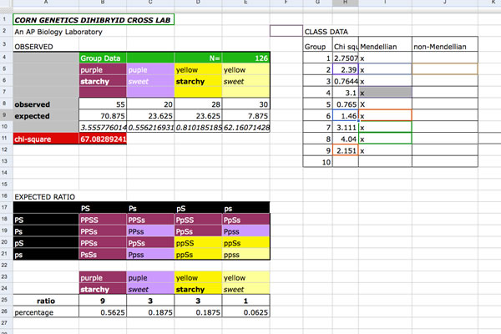Image resolution: width=501 pixels, height=334 pixels.
Task: Select the cell with value 1.46
Action: [346, 116]
